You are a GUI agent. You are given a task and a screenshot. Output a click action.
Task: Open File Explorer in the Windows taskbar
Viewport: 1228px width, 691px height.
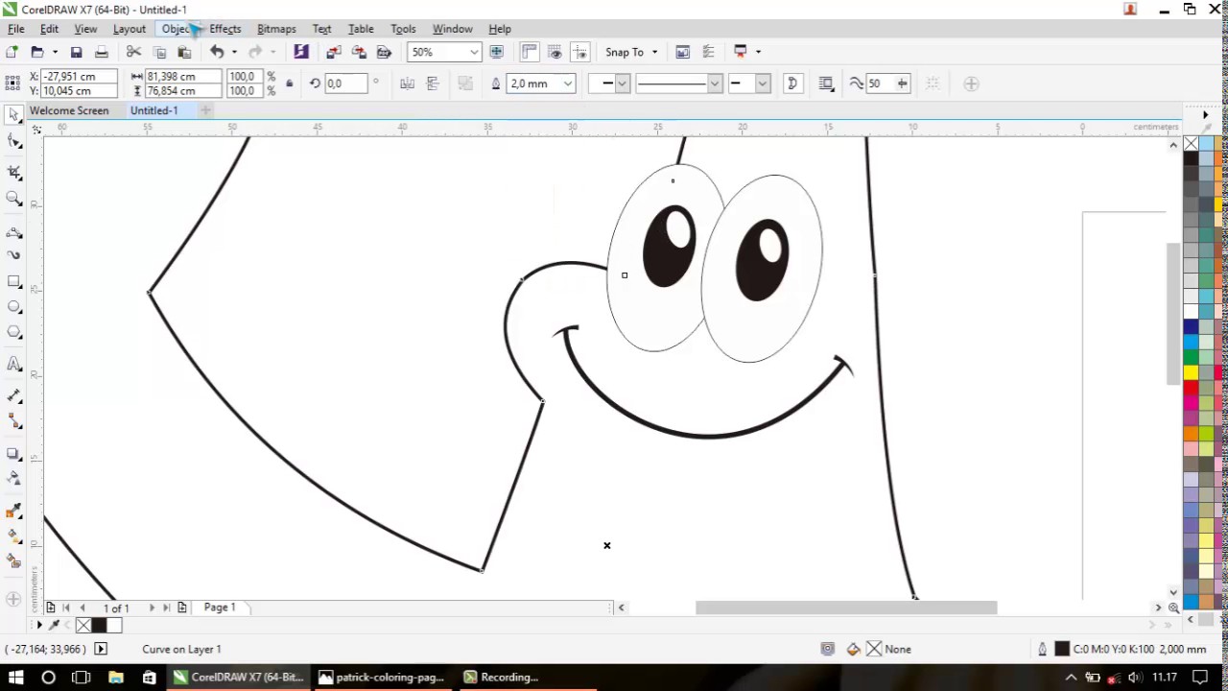tap(116, 678)
